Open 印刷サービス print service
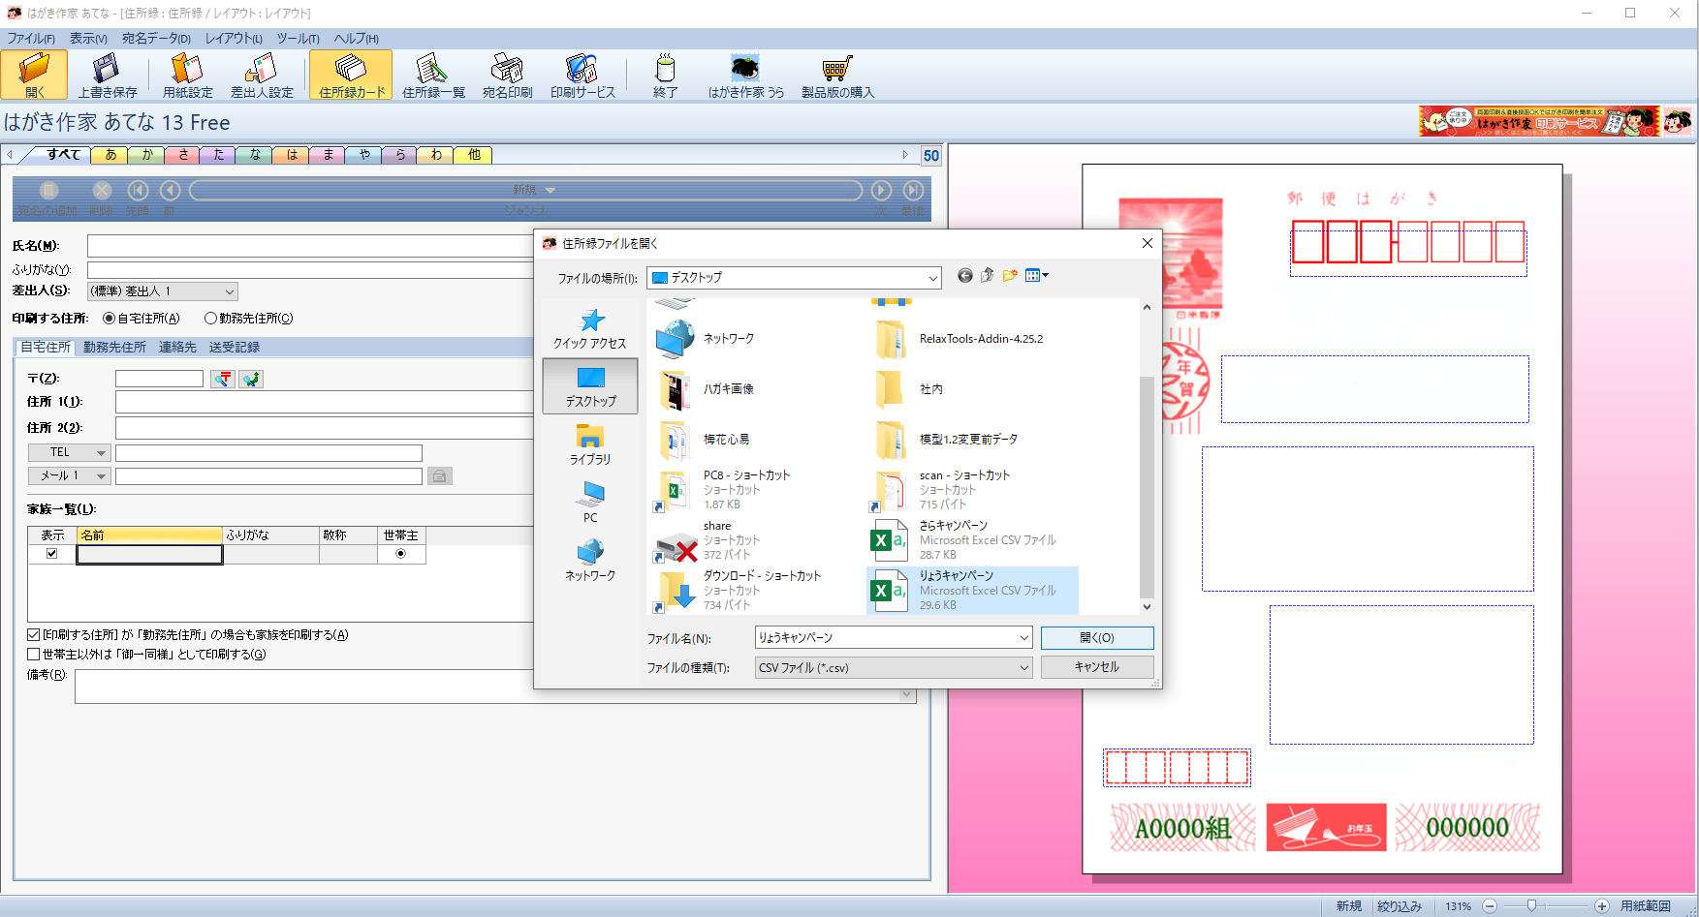The height and width of the screenshot is (917, 1699). tap(582, 76)
